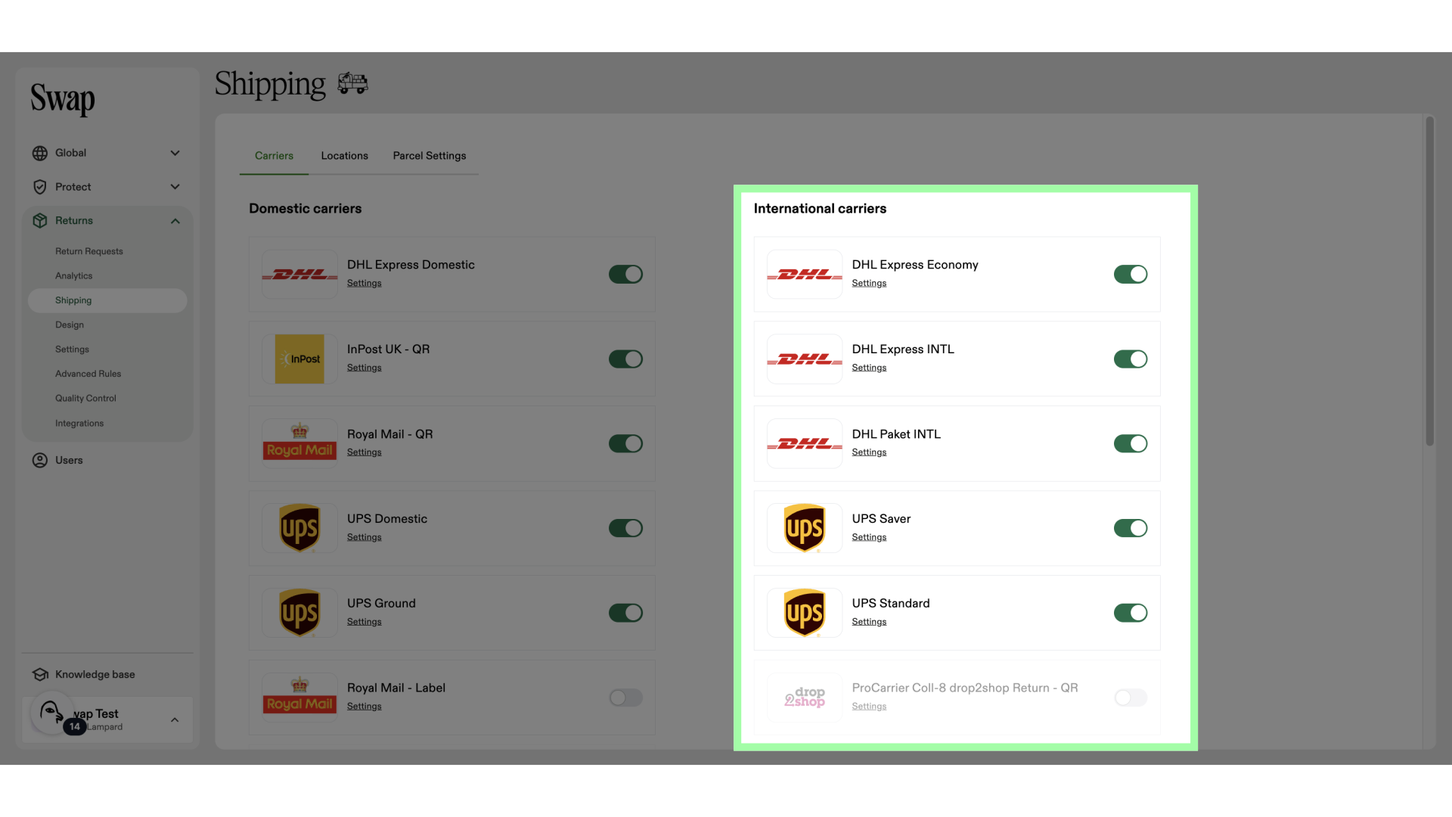Click the UPS Ground logo

point(299,613)
